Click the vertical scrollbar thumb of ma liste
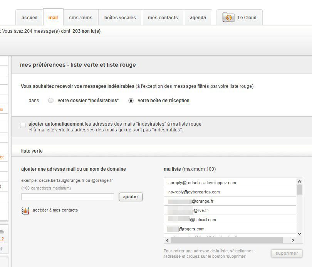The image size is (312, 267). pyautogui.click(x=299, y=190)
